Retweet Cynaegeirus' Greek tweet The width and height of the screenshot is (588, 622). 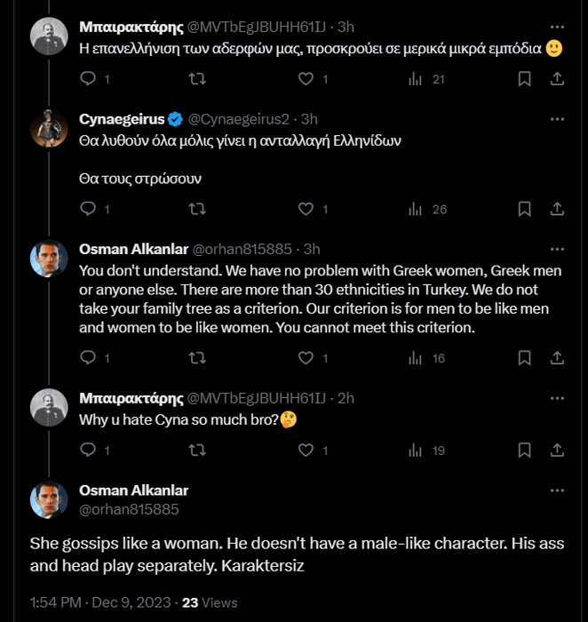click(x=199, y=209)
